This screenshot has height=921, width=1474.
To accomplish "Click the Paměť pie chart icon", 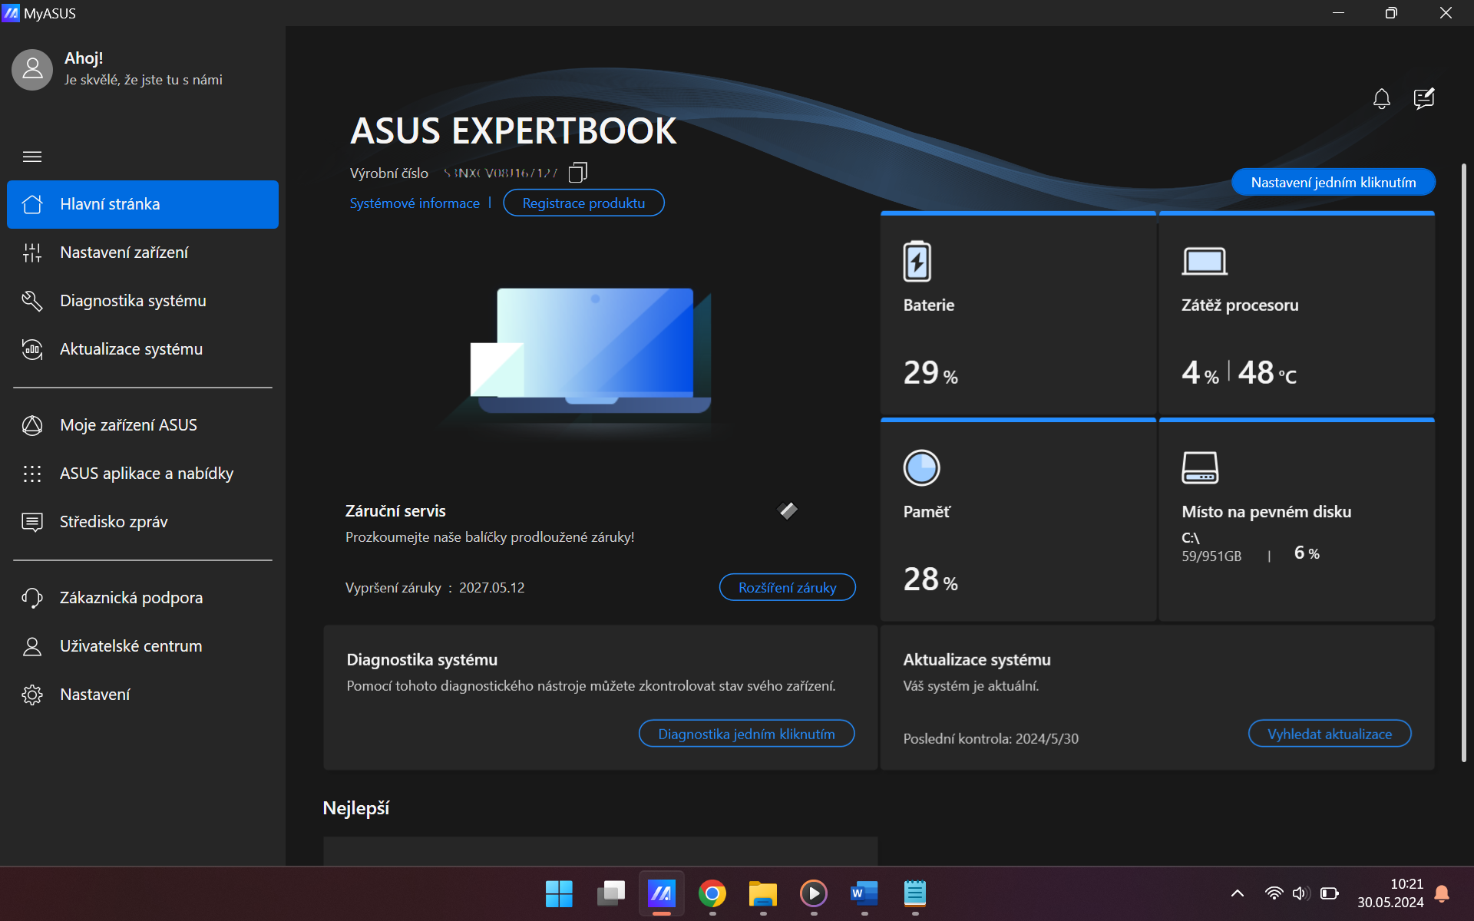I will pos(921,468).
